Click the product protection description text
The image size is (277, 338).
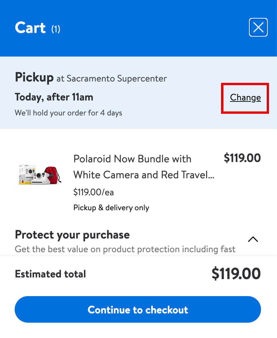coord(125,249)
